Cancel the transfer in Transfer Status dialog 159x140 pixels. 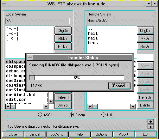119,86
